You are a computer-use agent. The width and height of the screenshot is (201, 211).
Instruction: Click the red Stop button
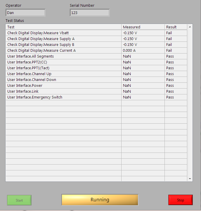[x=181, y=200]
